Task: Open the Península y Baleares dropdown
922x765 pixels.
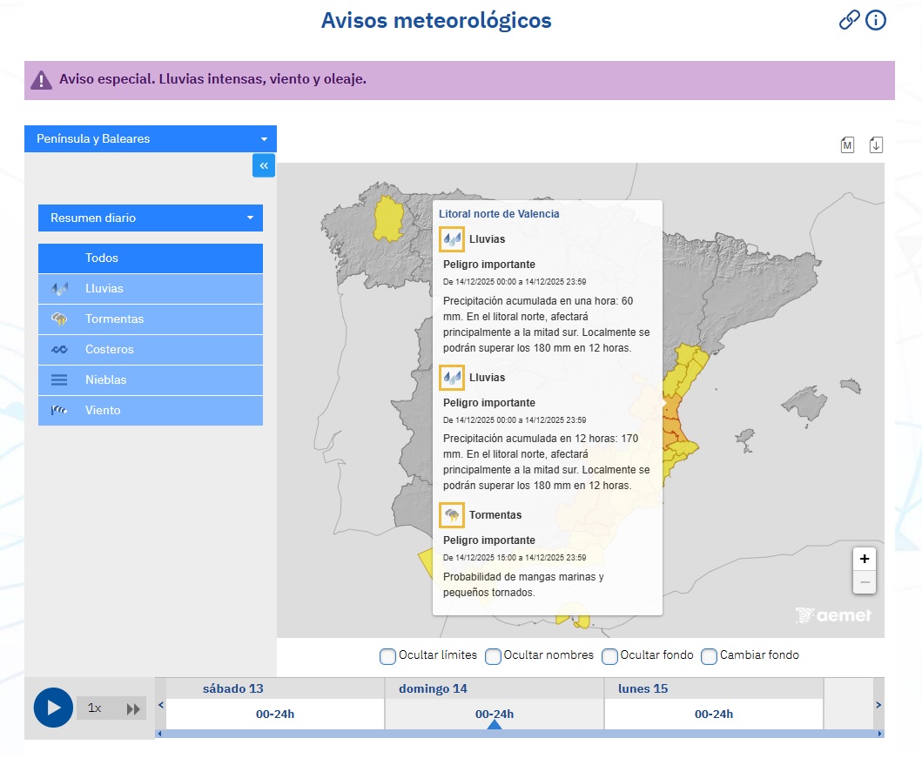Action: pos(150,138)
